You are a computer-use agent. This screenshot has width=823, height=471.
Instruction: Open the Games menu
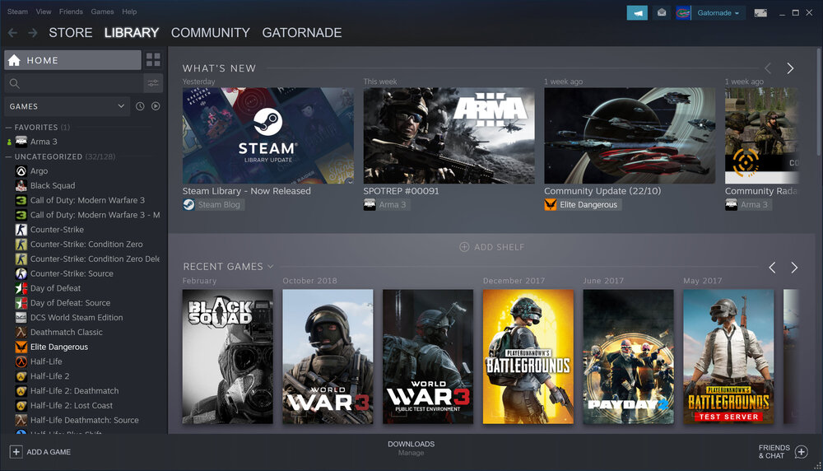click(102, 12)
